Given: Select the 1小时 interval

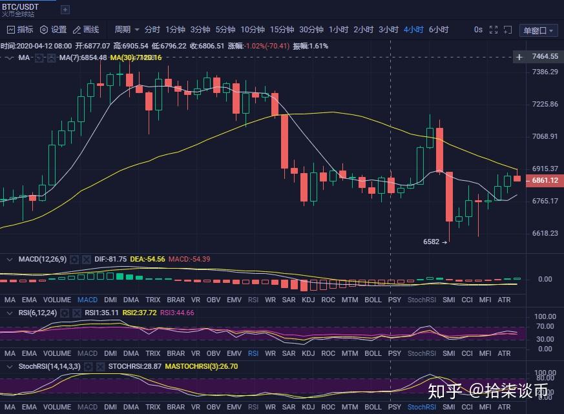Looking at the screenshot, I should tap(339, 30).
